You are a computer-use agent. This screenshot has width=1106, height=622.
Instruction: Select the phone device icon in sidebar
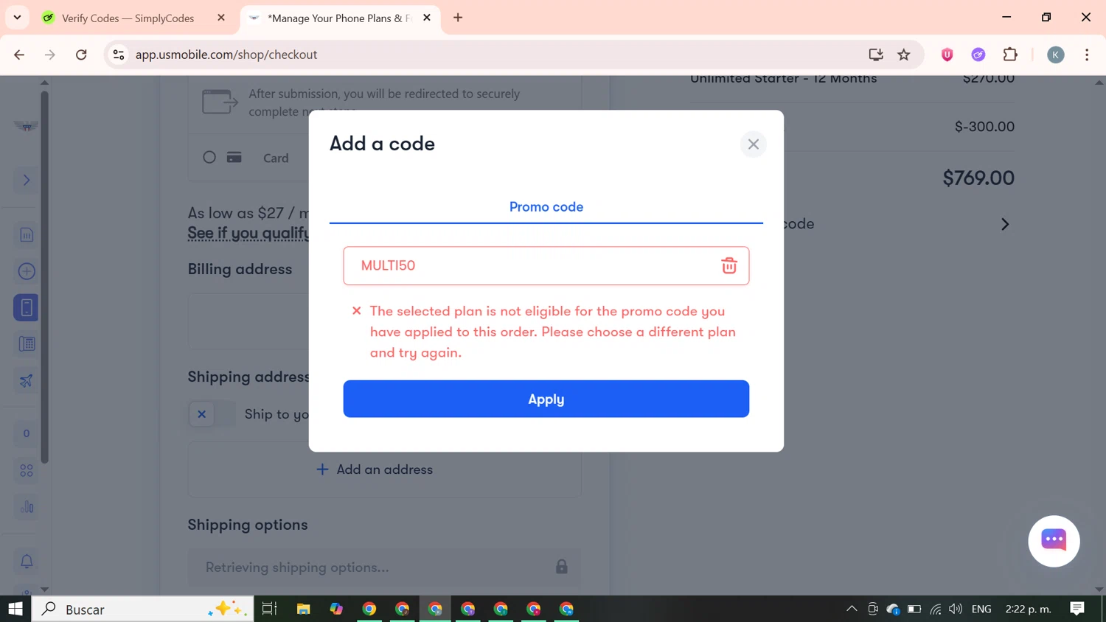pyautogui.click(x=27, y=307)
